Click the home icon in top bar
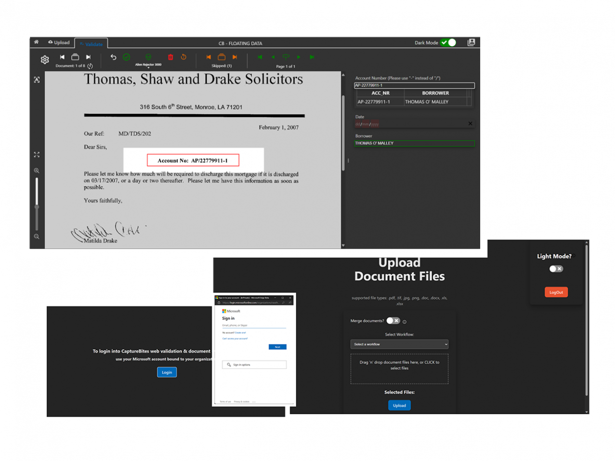This screenshot has width=615, height=461. 36,42
